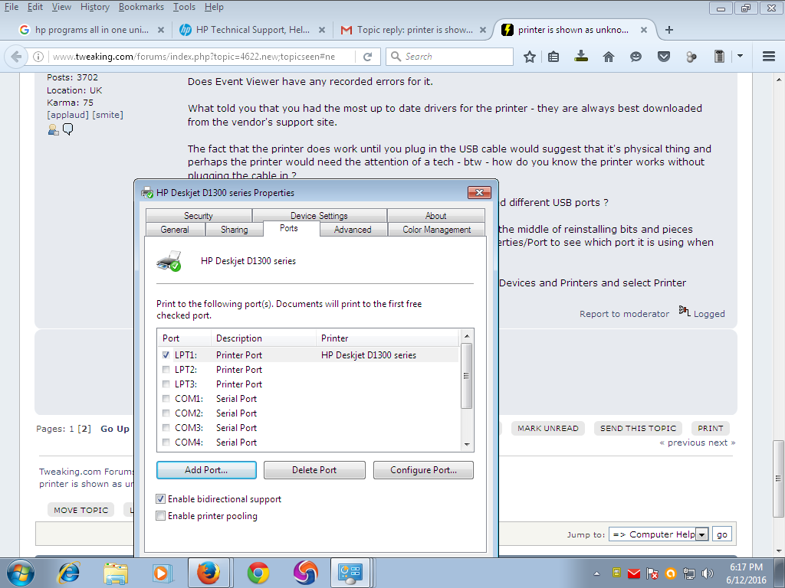Click the speech bubble icon under poster info
The width and height of the screenshot is (785, 588).
click(68, 129)
